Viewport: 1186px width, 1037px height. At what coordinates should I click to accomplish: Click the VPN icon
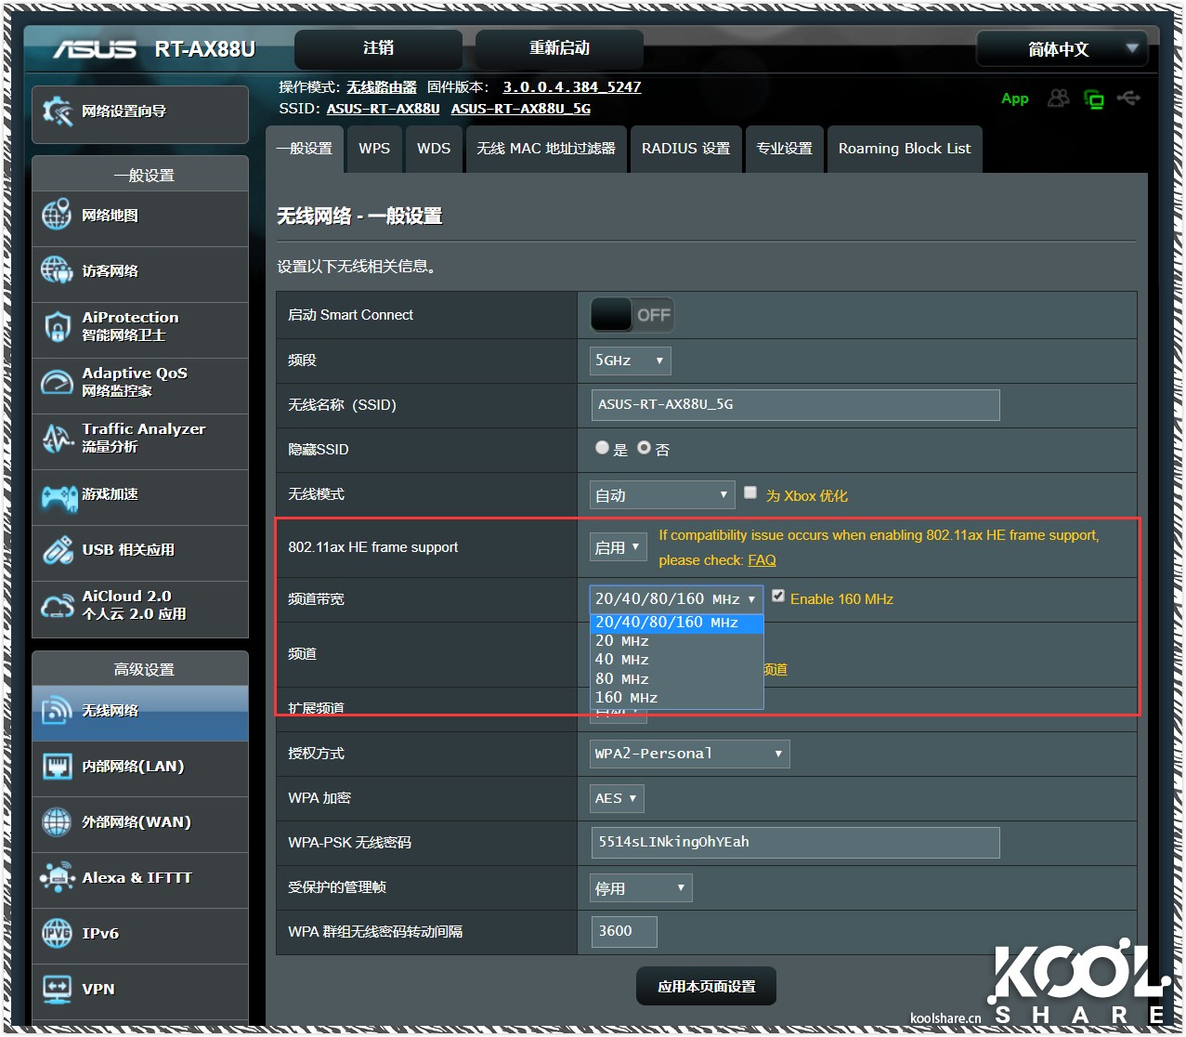[57, 989]
